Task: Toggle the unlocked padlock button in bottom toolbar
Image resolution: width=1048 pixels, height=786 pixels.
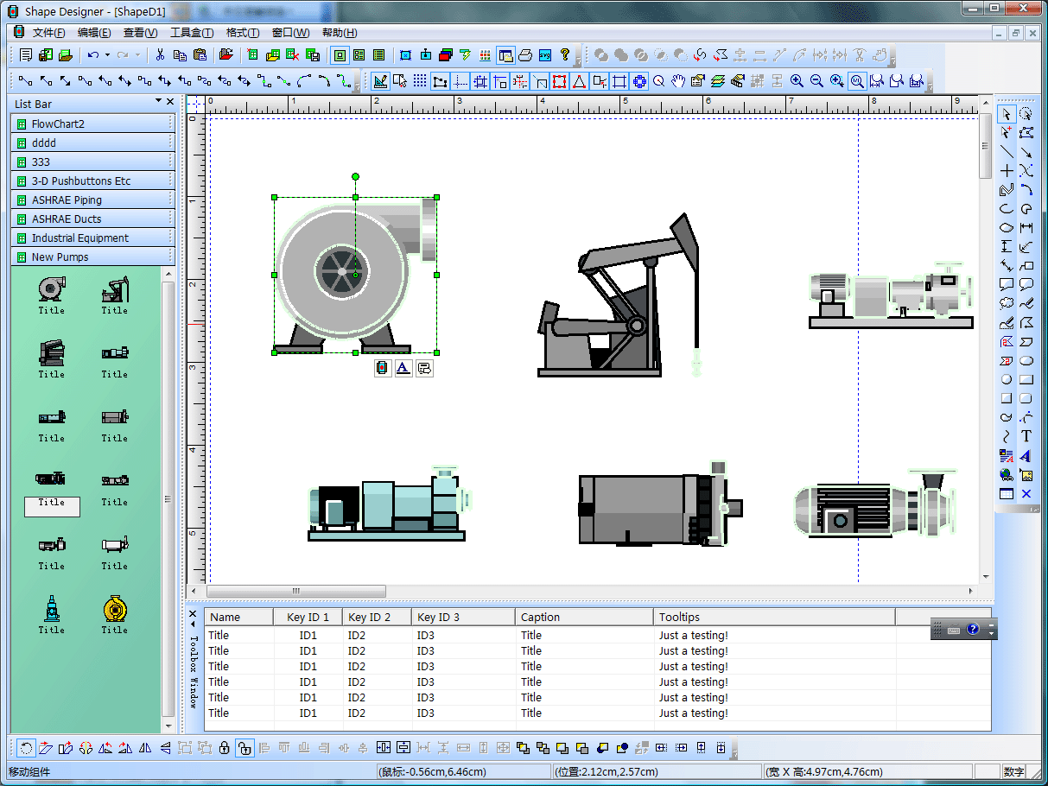Action: pos(245,748)
